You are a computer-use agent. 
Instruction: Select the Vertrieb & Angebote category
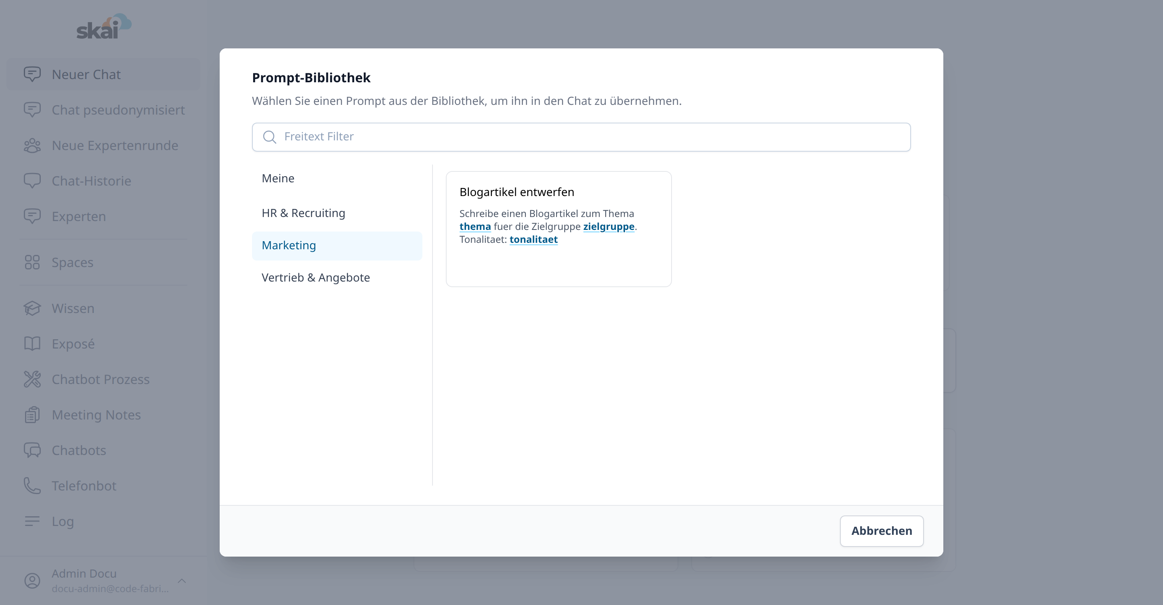coord(337,278)
